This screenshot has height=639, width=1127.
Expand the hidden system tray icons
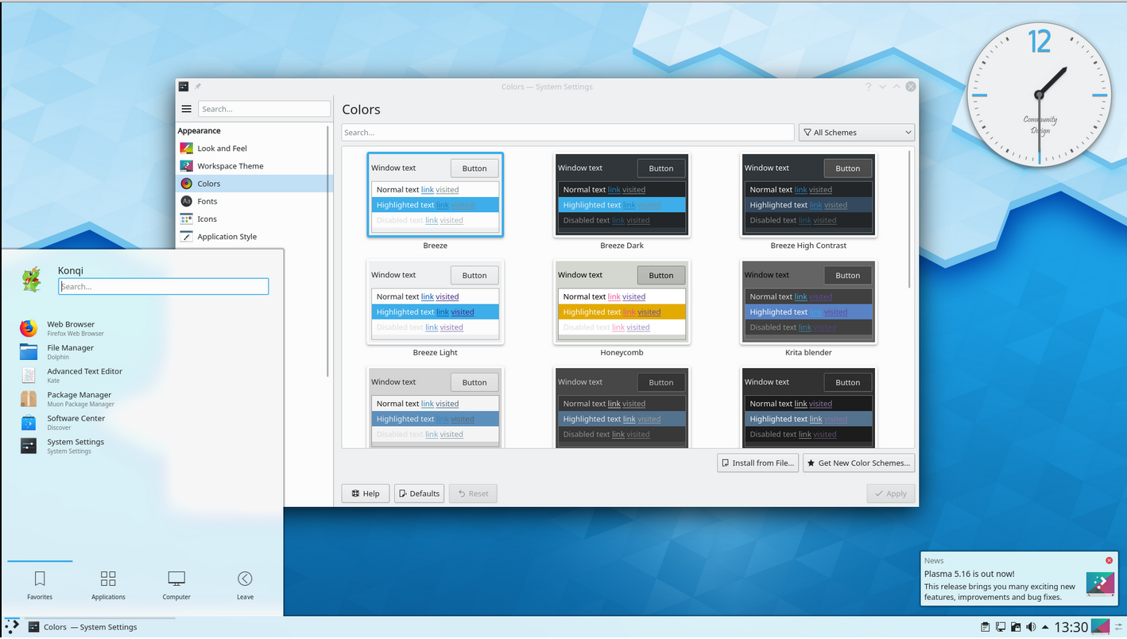(1044, 626)
